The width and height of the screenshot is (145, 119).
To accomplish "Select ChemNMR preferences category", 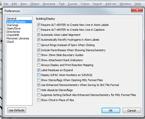I will (x=19, y=35).
